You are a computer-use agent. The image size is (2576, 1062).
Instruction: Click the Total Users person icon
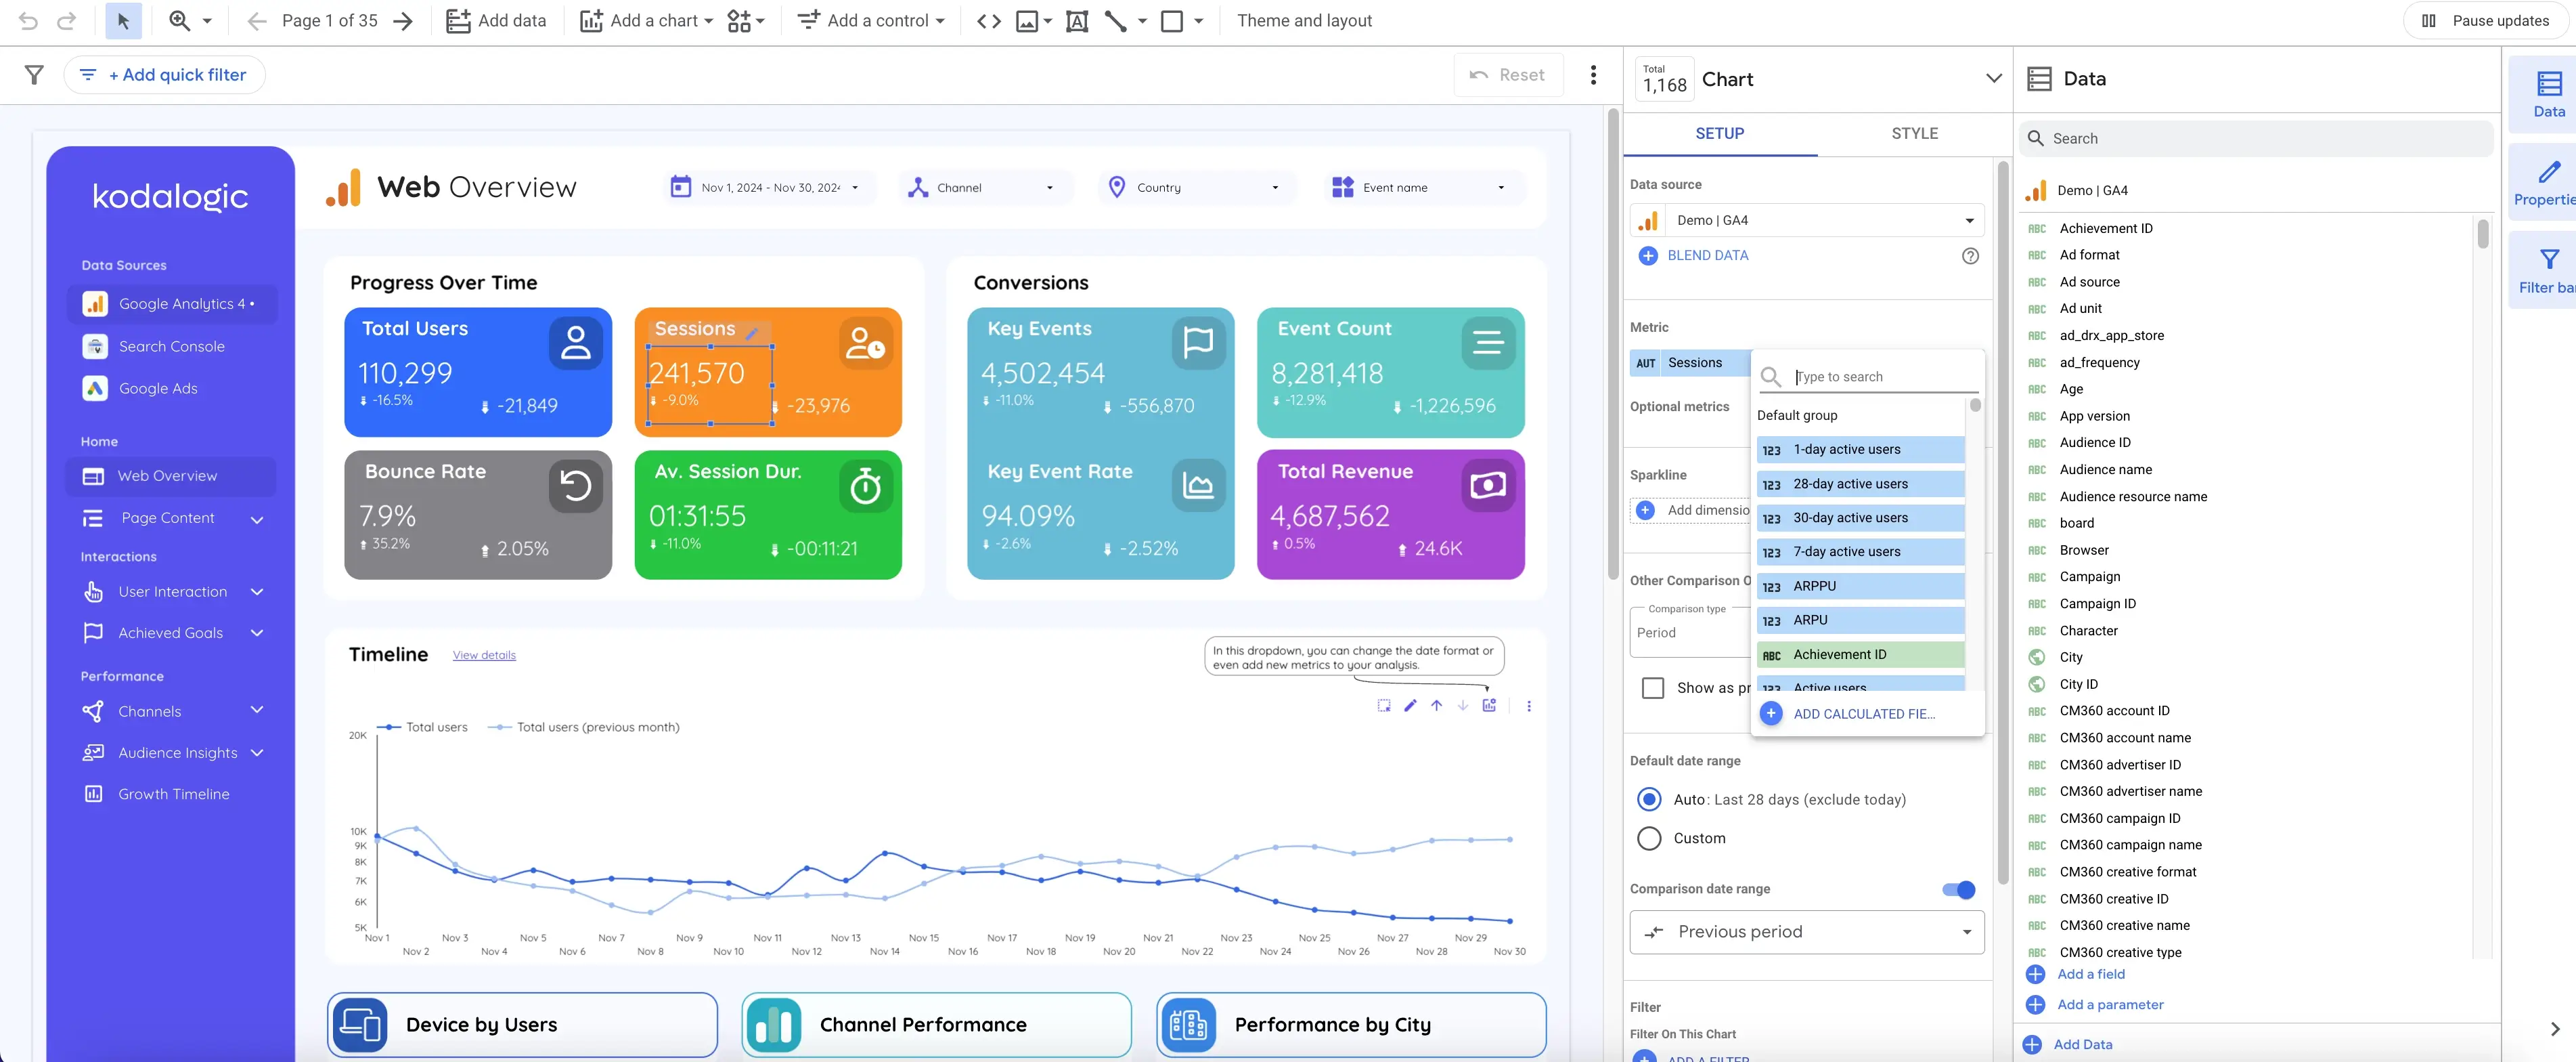pos(575,342)
